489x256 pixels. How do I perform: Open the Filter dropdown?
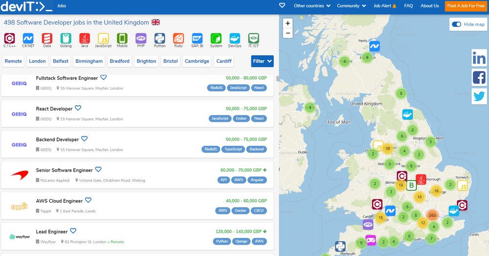click(262, 61)
